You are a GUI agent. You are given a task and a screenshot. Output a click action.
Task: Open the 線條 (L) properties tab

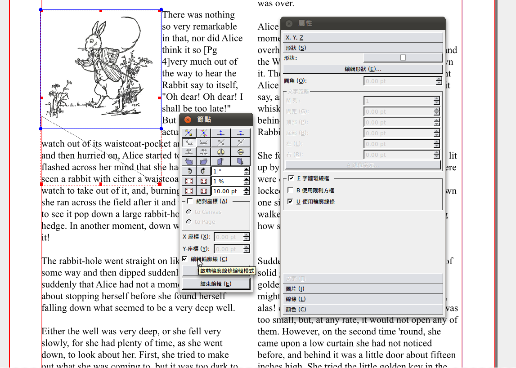tap(363, 299)
